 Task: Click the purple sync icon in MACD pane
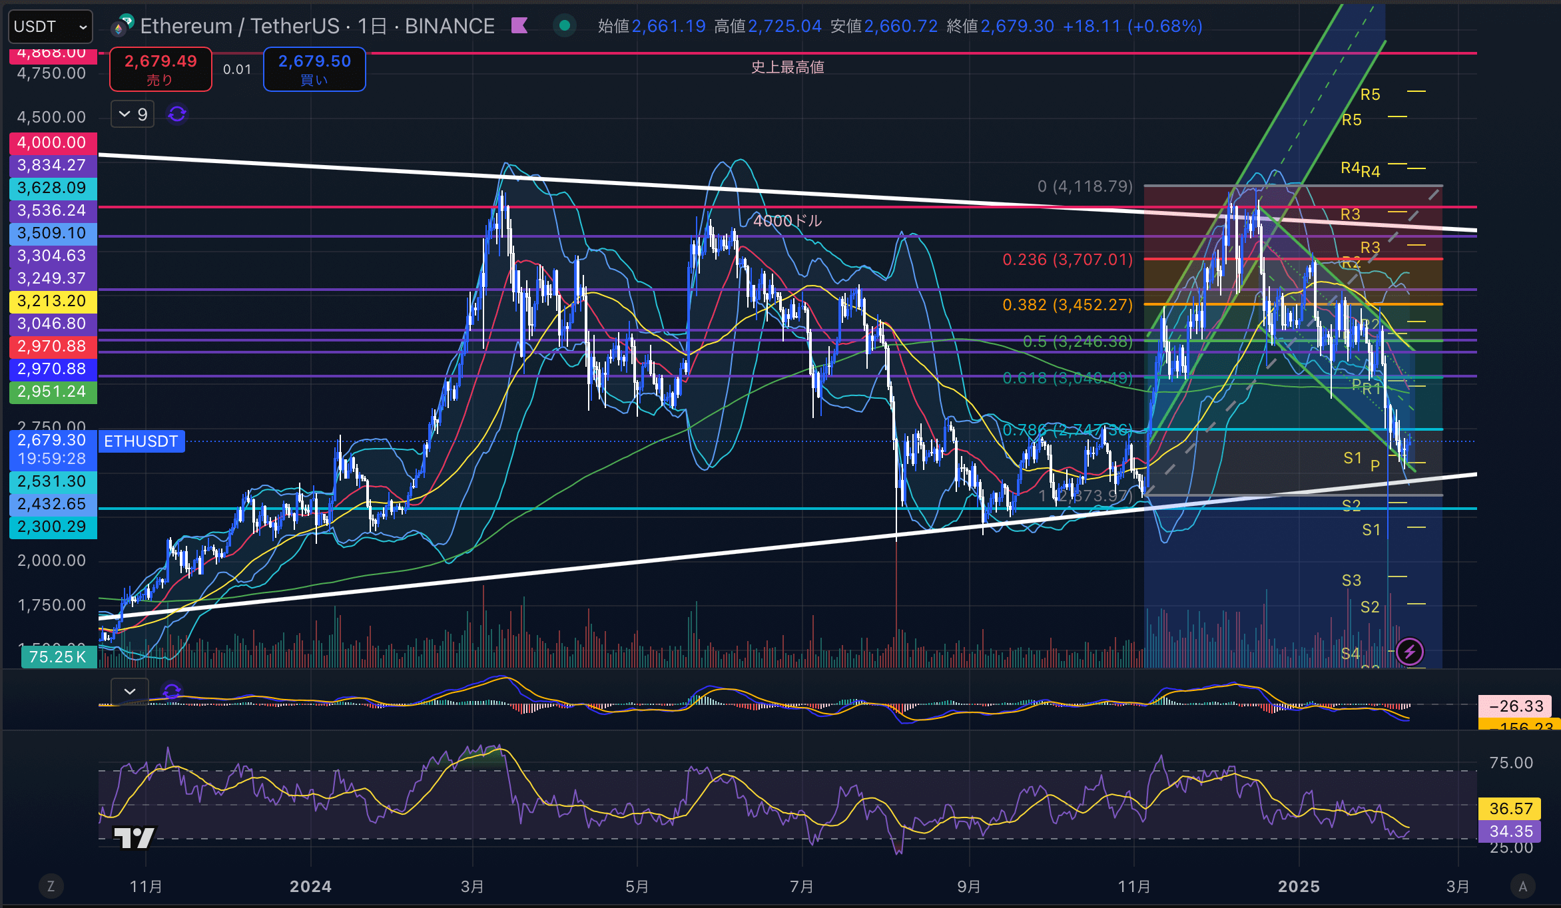point(172,691)
